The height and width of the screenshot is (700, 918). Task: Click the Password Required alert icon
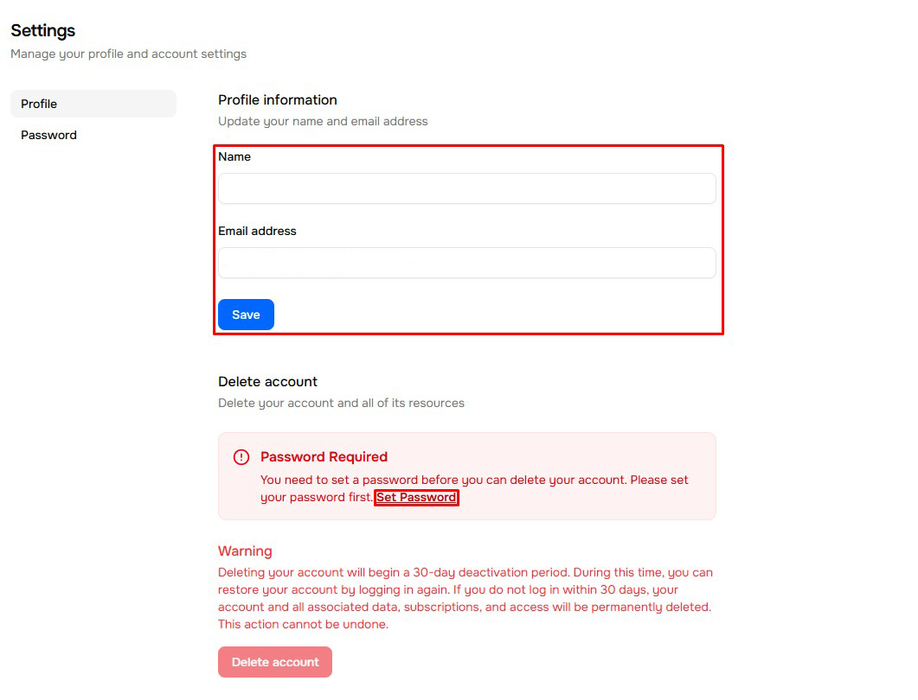(x=241, y=457)
